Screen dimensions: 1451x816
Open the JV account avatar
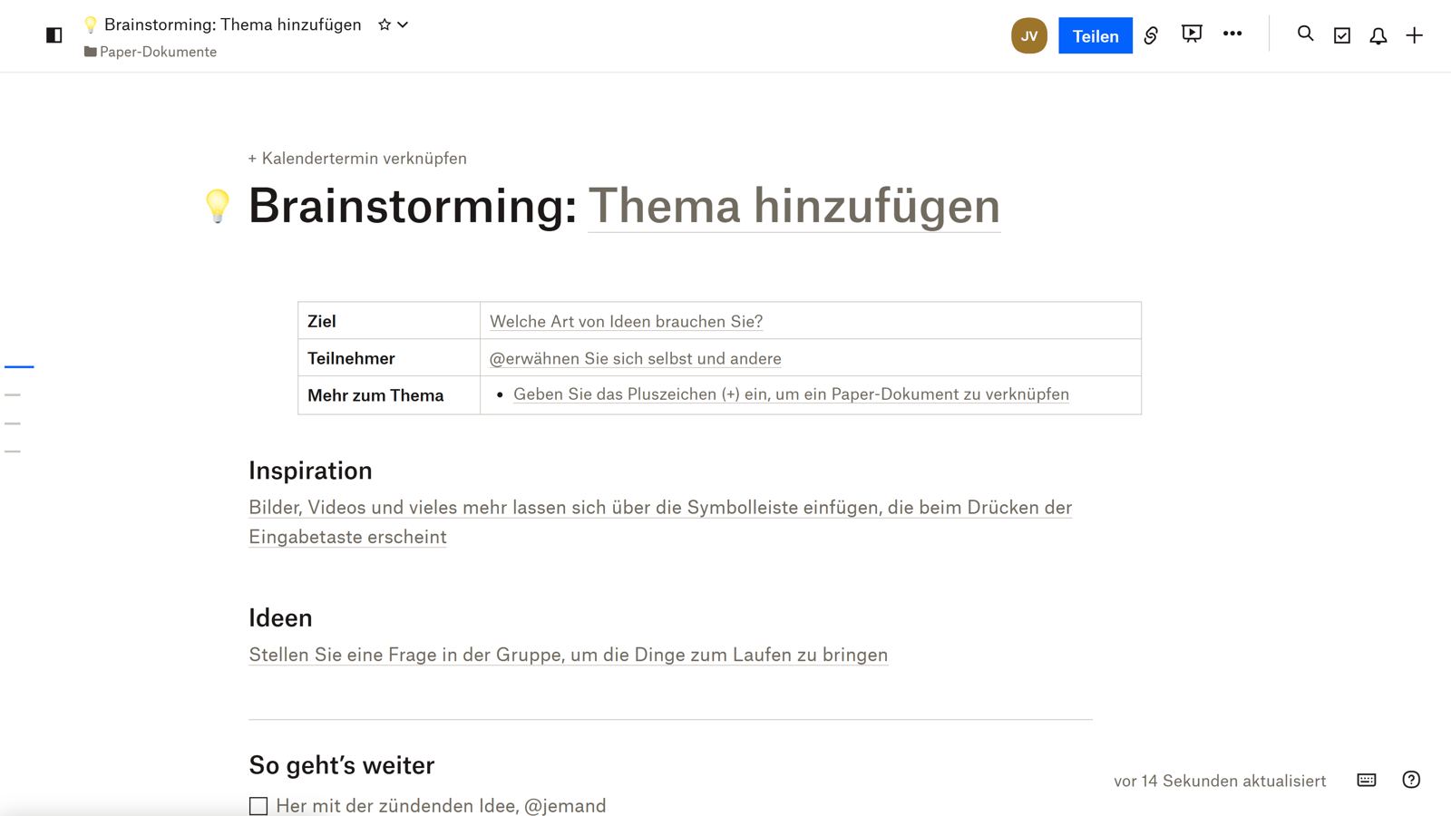(x=1028, y=36)
